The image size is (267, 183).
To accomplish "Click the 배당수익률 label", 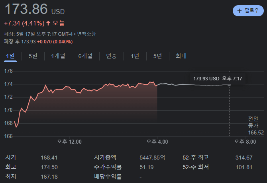I will 108,176.
